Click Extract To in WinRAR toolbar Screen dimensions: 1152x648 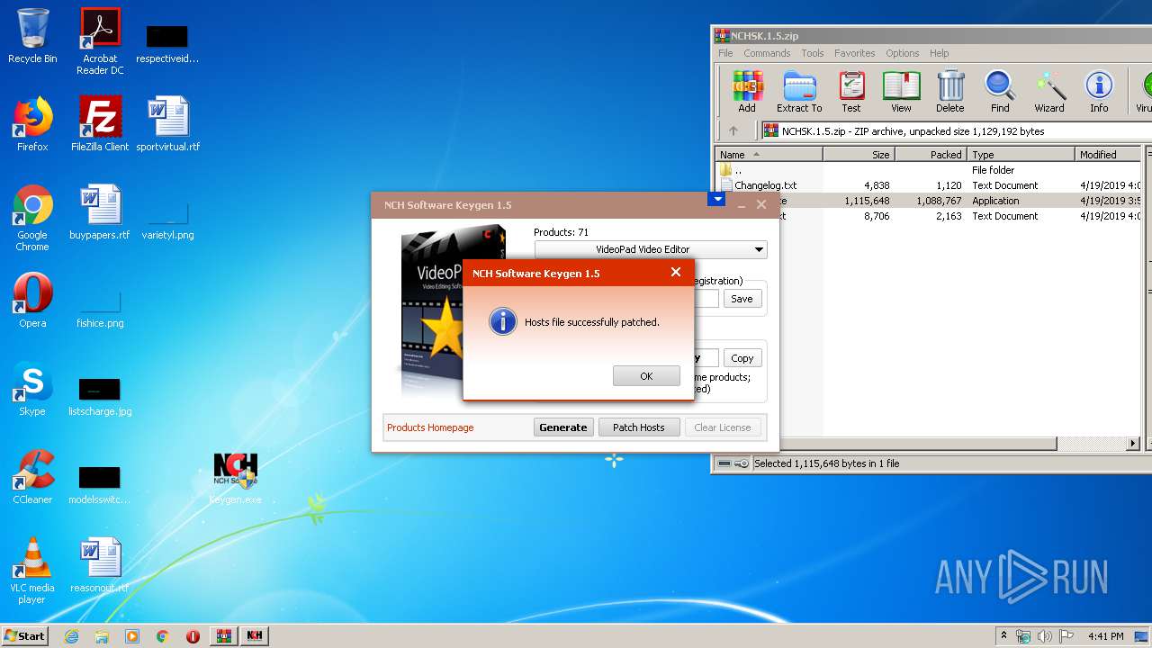click(x=799, y=92)
